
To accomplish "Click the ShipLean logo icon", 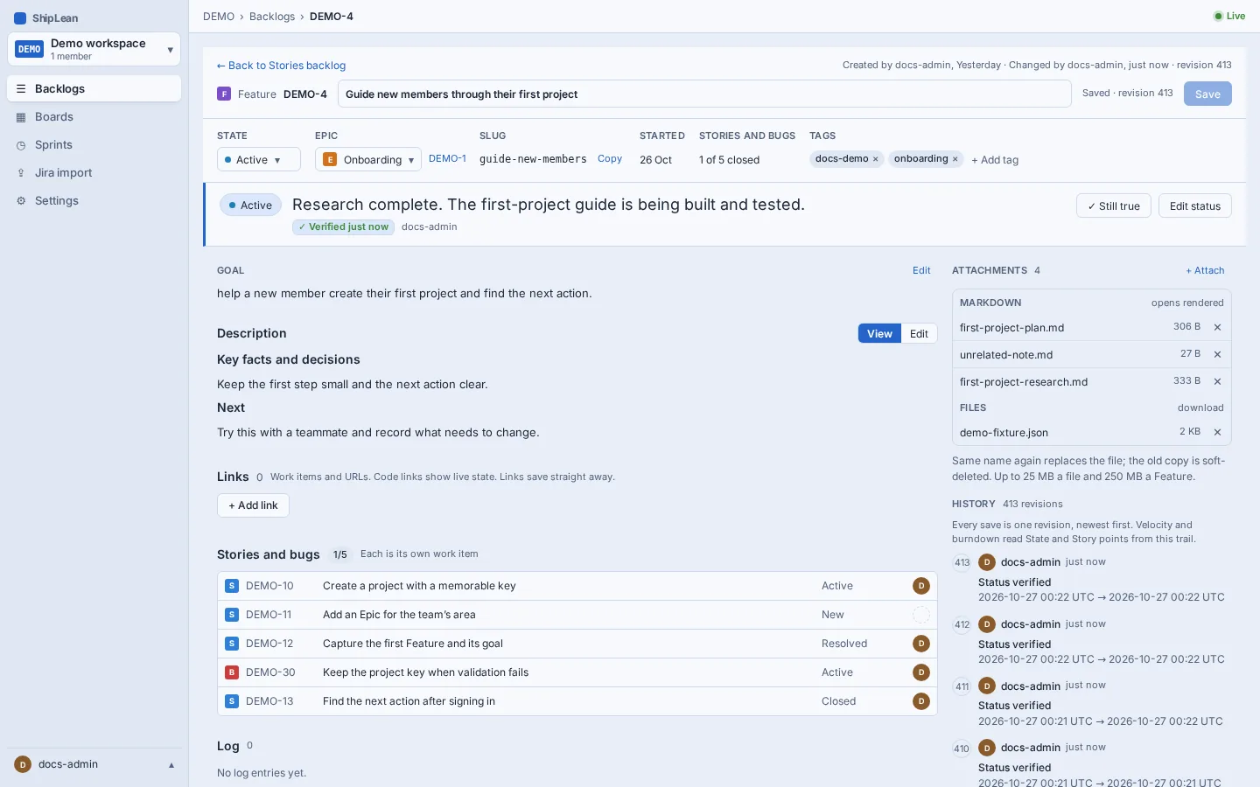I will [20, 18].
